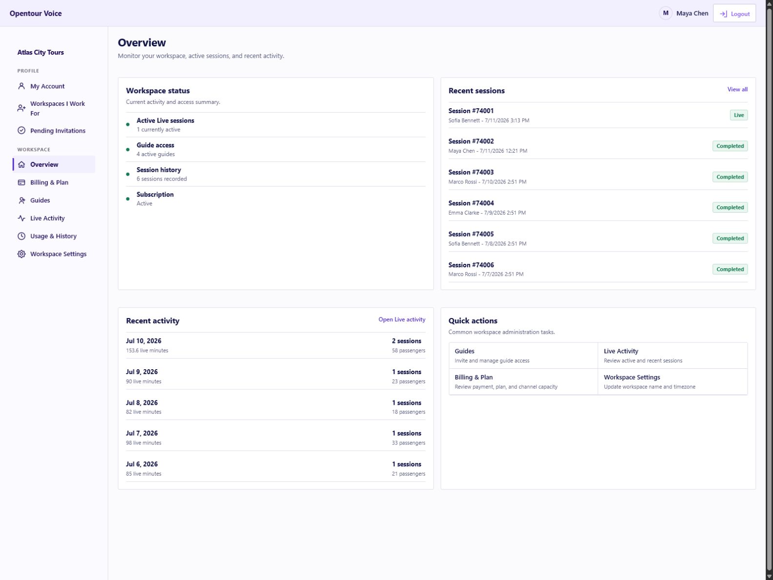
Task: Click Atlas City Tours workspace name
Action: pyautogui.click(x=40, y=52)
